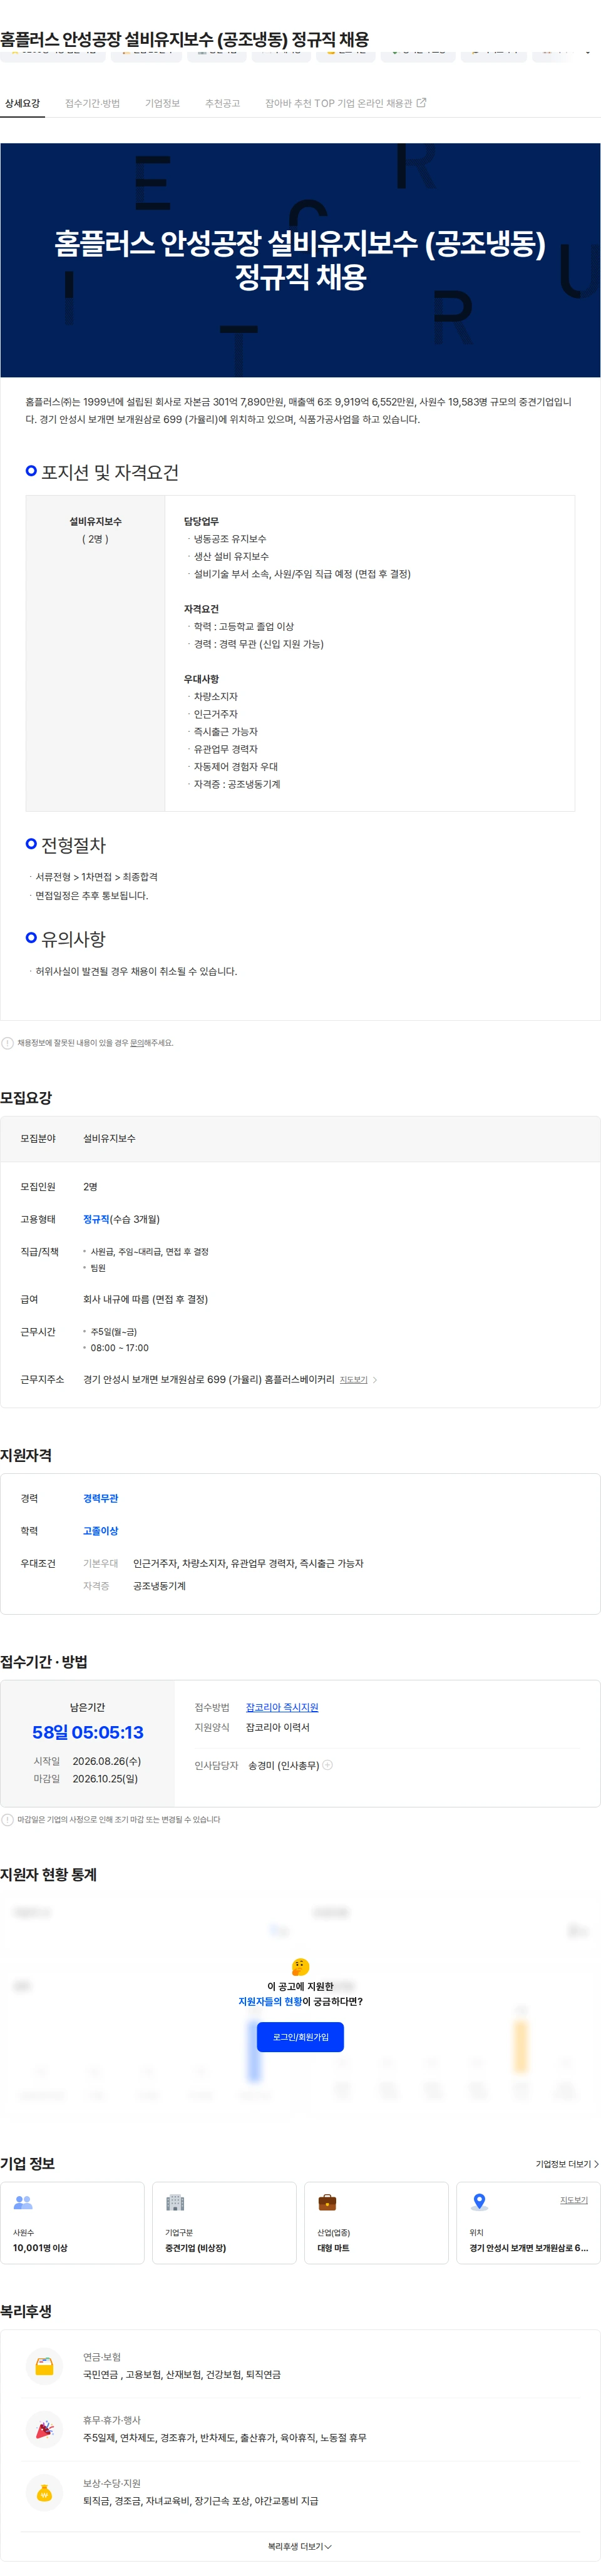
Task: Click the 포지션 및 자격요건 heading
Action: click(110, 472)
